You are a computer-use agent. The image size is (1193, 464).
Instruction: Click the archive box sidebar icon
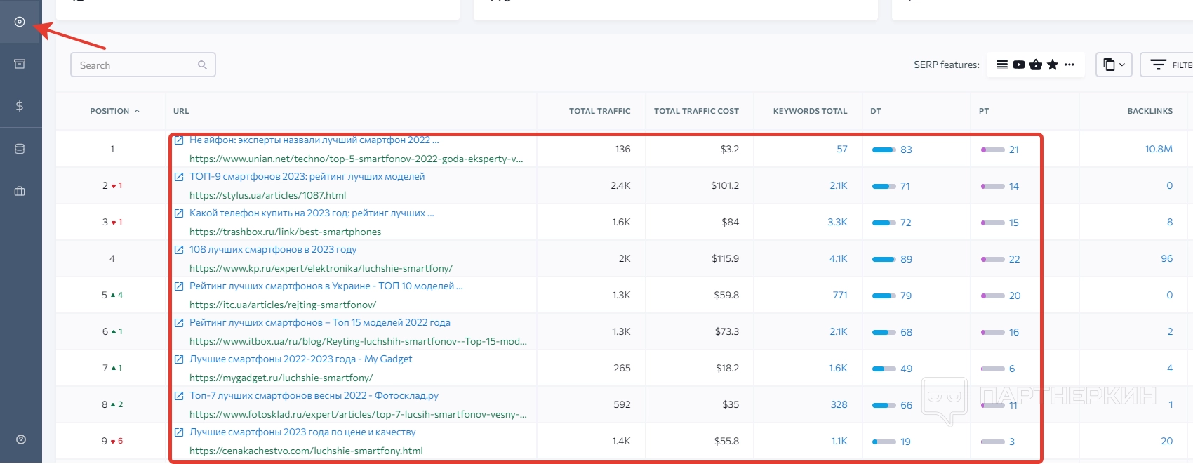tap(20, 64)
